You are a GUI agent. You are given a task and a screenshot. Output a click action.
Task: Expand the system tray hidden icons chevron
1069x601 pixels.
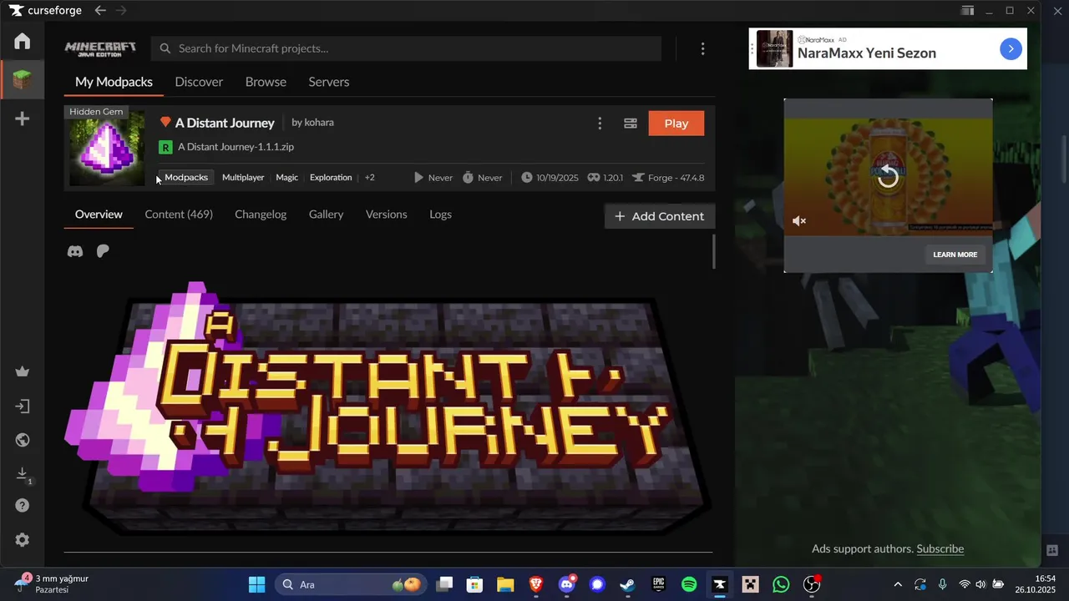(898, 584)
